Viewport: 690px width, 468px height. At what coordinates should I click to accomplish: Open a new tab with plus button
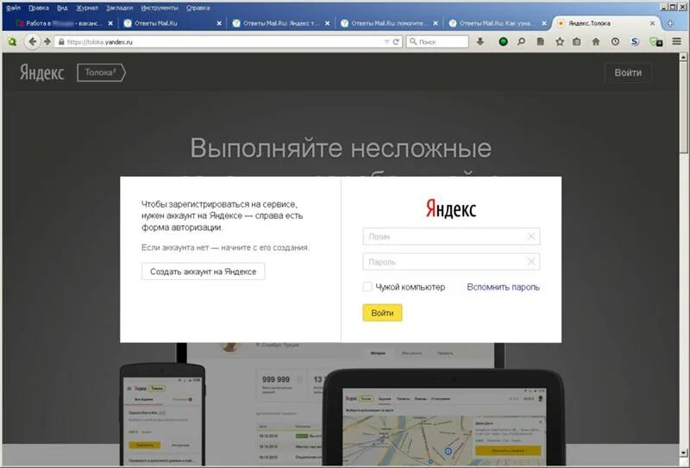click(x=670, y=23)
